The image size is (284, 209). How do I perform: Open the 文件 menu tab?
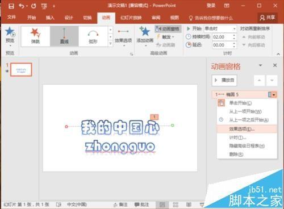[x=11, y=18]
